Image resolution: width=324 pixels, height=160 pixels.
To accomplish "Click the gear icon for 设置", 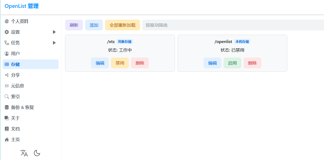I will pos(7,32).
